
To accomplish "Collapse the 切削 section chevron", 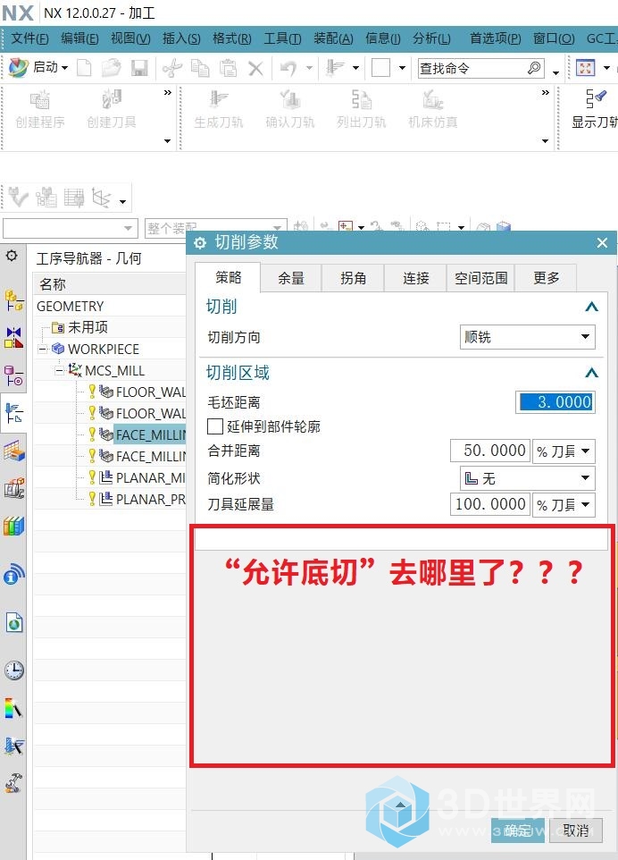I will tap(591, 307).
